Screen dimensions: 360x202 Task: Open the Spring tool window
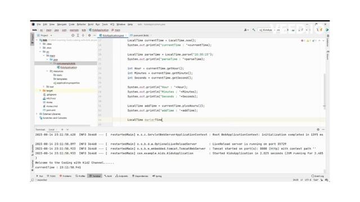[157, 176]
